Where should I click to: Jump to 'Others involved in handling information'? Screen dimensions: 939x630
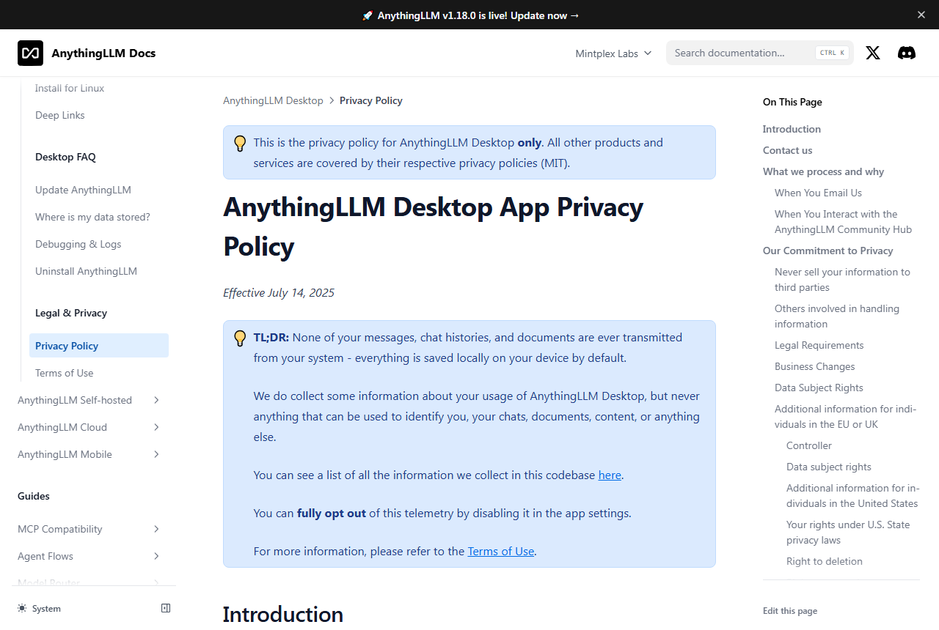(x=837, y=316)
